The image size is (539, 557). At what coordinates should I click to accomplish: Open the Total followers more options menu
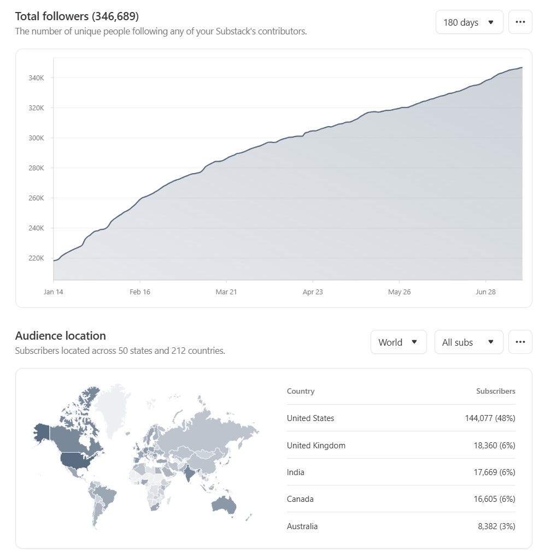[520, 22]
